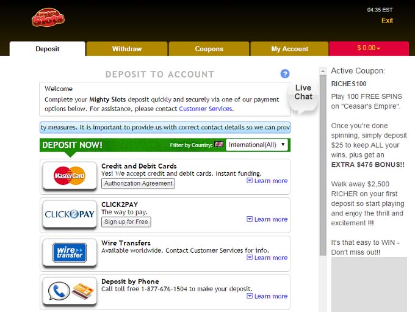Pick the Deposit by Phone icon
Viewport: 415px width, 312px height.
70,291
